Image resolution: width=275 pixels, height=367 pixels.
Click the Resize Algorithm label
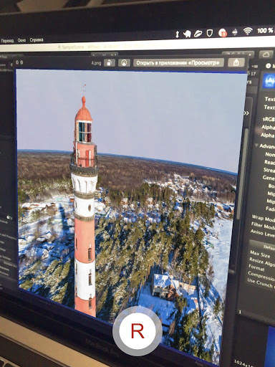(261, 262)
